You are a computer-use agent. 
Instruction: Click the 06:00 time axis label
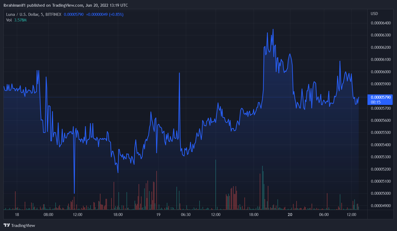324,215
